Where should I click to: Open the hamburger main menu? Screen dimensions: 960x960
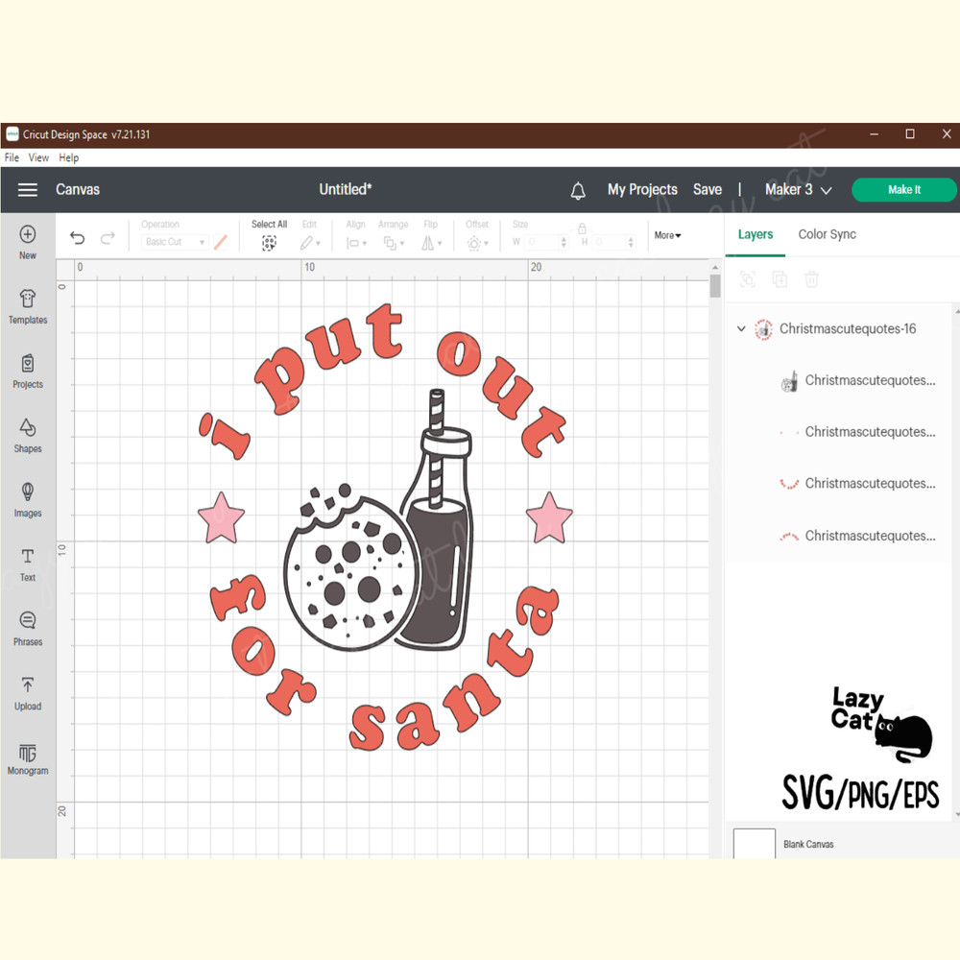27,190
